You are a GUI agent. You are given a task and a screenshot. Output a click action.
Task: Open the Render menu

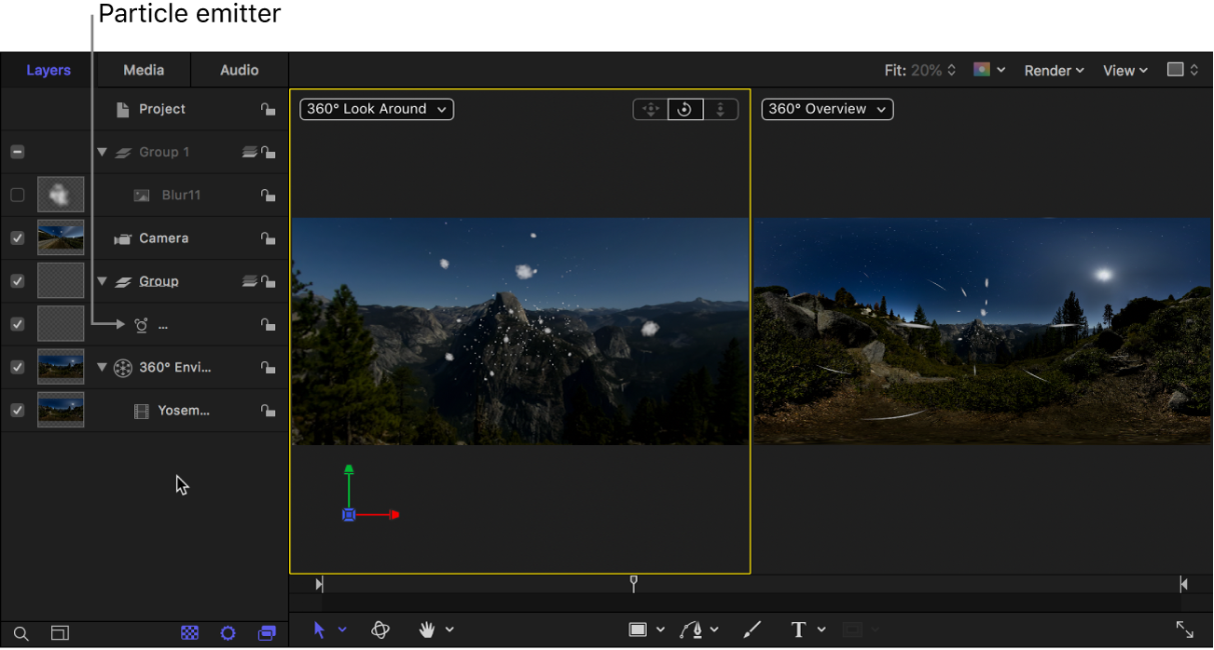[x=1054, y=71]
